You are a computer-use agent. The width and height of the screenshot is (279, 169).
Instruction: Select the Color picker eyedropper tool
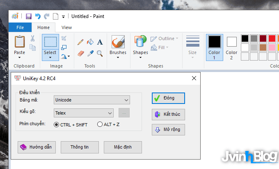[90, 53]
